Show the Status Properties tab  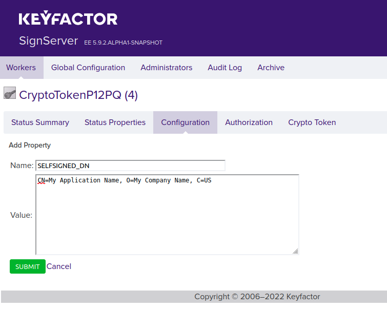(x=115, y=122)
